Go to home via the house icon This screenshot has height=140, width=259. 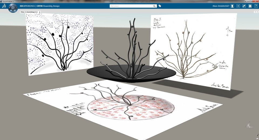point(250,6)
